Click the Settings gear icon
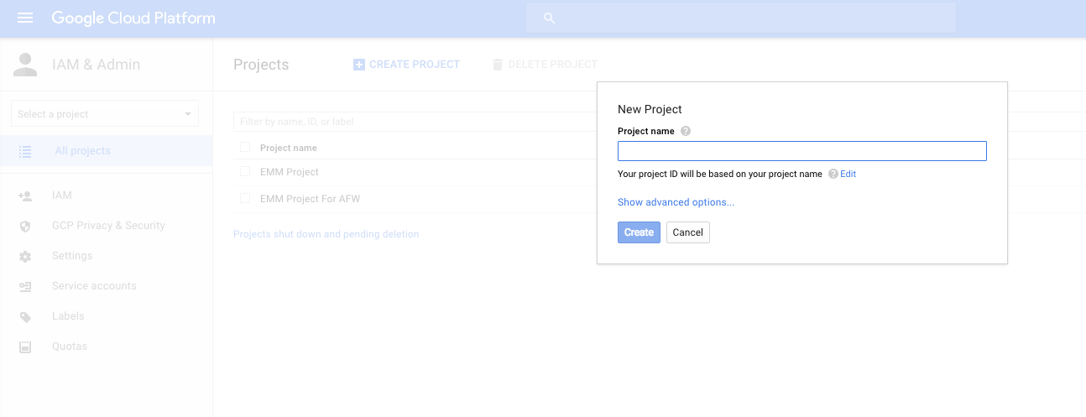Screen dimensions: 1086x417 coord(25,256)
